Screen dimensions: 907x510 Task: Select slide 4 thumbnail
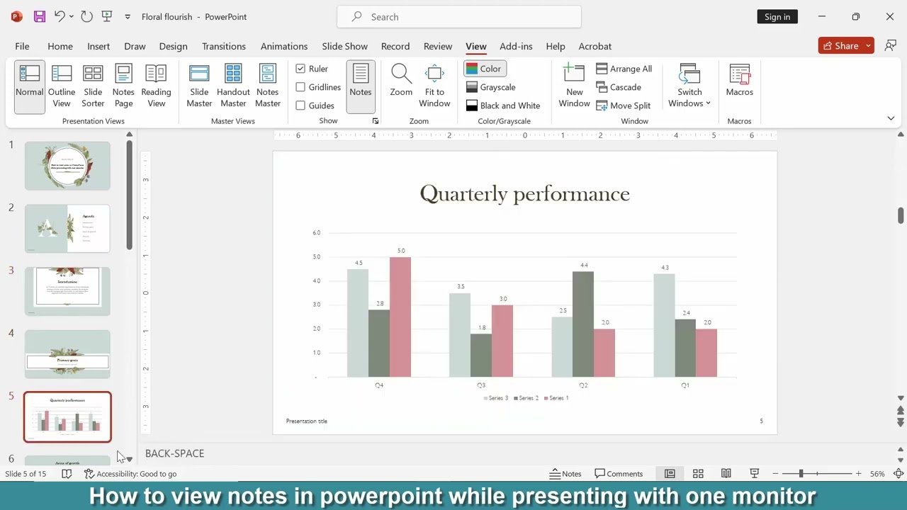[x=67, y=354]
